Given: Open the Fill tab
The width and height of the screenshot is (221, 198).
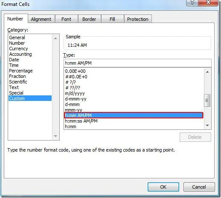Looking at the screenshot, I should click(112, 19).
